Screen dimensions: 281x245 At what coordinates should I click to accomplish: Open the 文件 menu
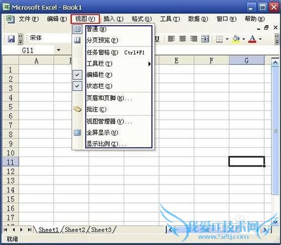coord(29,19)
